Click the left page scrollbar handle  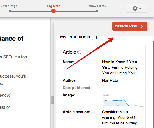(52, 100)
